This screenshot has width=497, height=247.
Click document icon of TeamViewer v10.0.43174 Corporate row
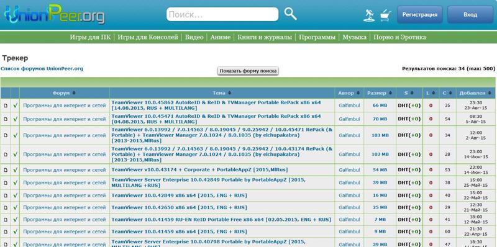pos(6,170)
